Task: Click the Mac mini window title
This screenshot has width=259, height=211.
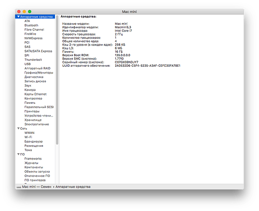Action: (129, 11)
